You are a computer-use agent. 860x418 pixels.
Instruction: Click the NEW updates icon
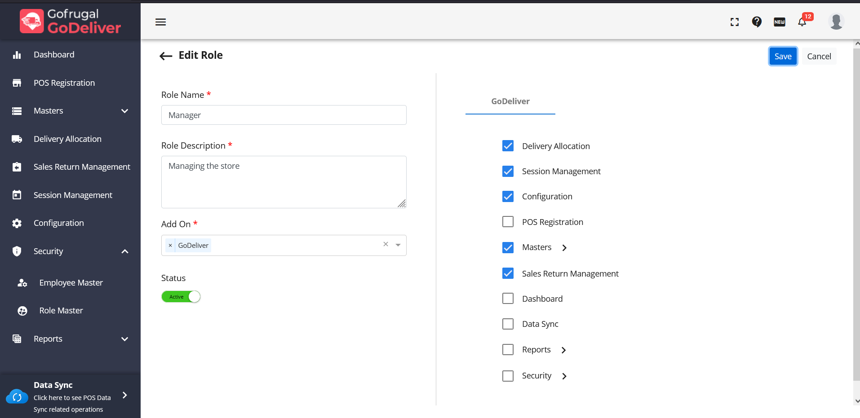pos(780,22)
